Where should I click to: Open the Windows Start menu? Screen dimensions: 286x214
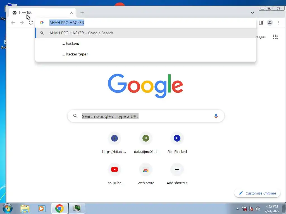pos(8,208)
